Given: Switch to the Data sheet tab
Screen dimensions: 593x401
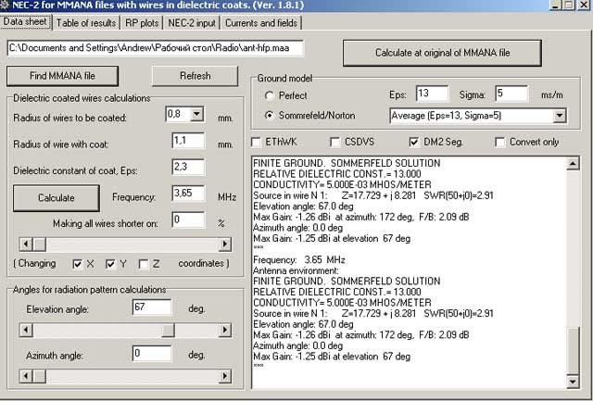Looking at the screenshot, I should pos(25,22).
